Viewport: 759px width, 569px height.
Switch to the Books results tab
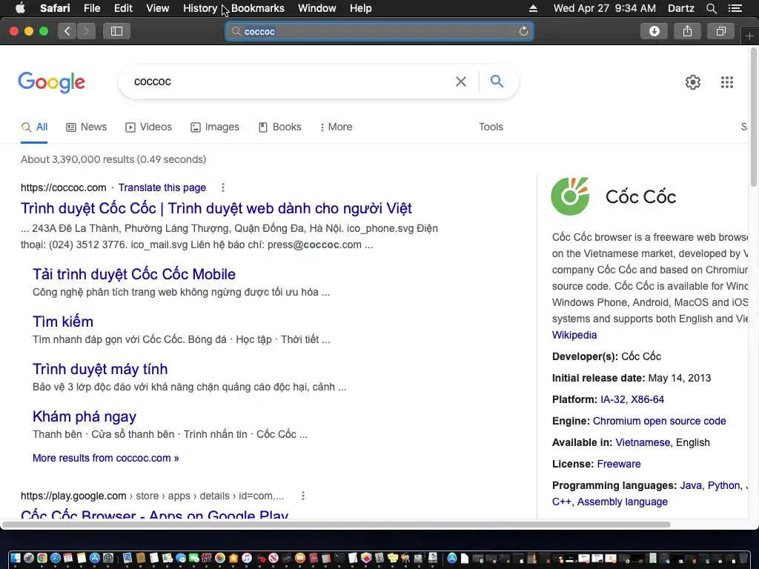279,127
